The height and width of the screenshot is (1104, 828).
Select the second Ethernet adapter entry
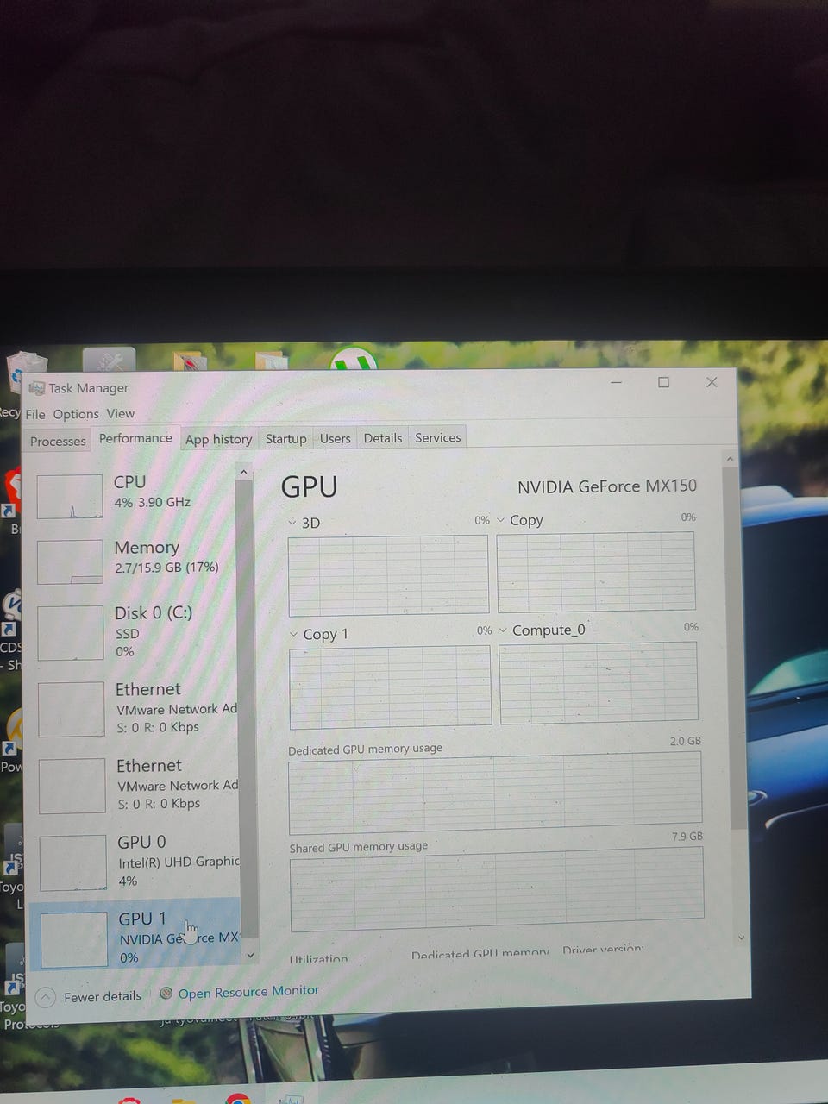(139, 785)
